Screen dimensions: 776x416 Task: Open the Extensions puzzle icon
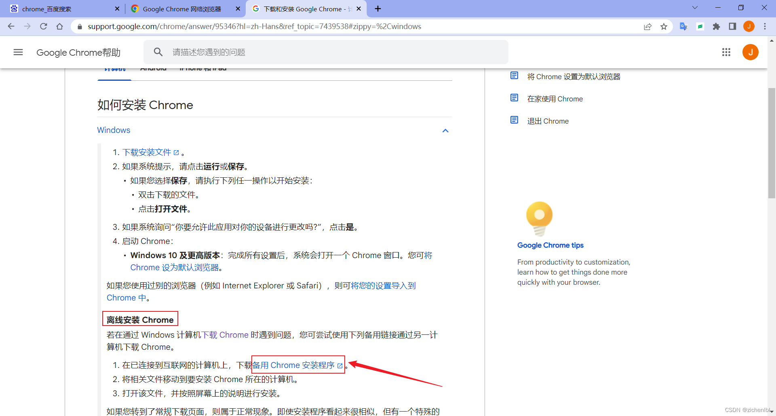pos(717,26)
